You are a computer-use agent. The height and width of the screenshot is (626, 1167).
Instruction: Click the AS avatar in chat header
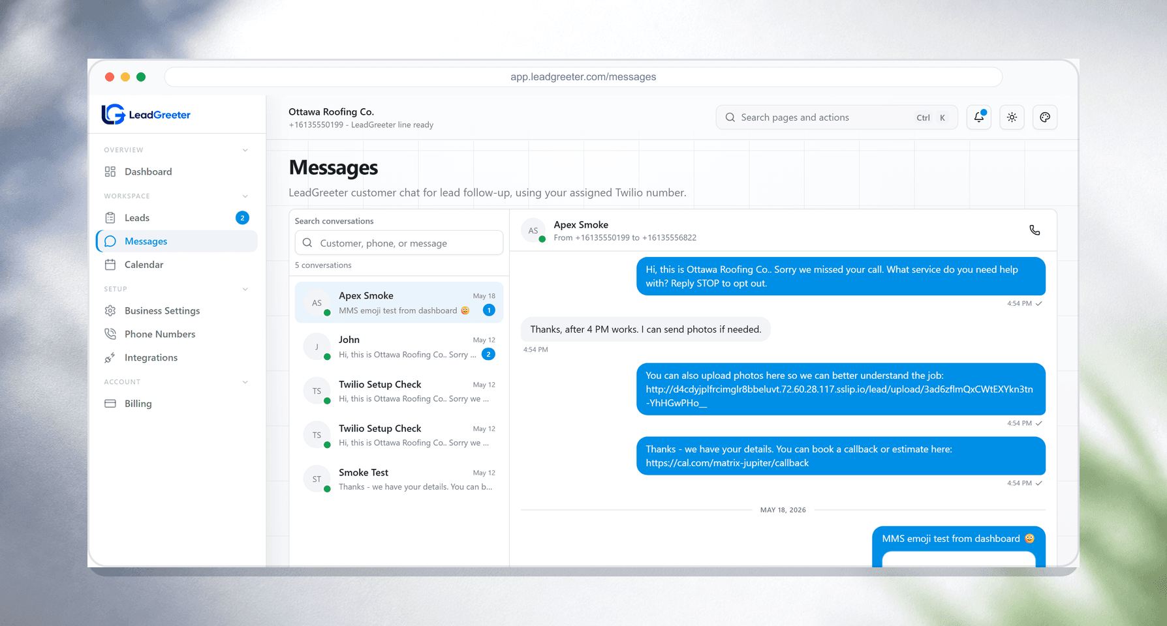533,231
